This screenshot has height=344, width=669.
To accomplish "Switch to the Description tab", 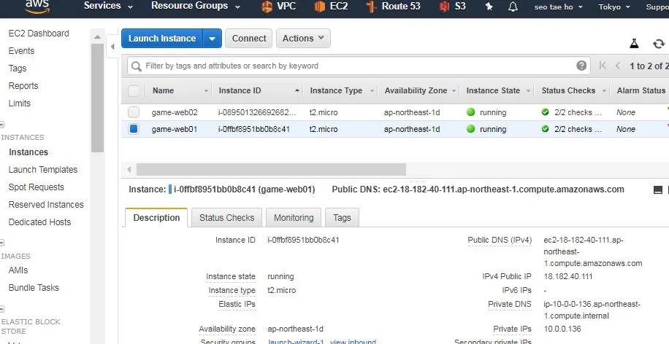I will tap(156, 218).
